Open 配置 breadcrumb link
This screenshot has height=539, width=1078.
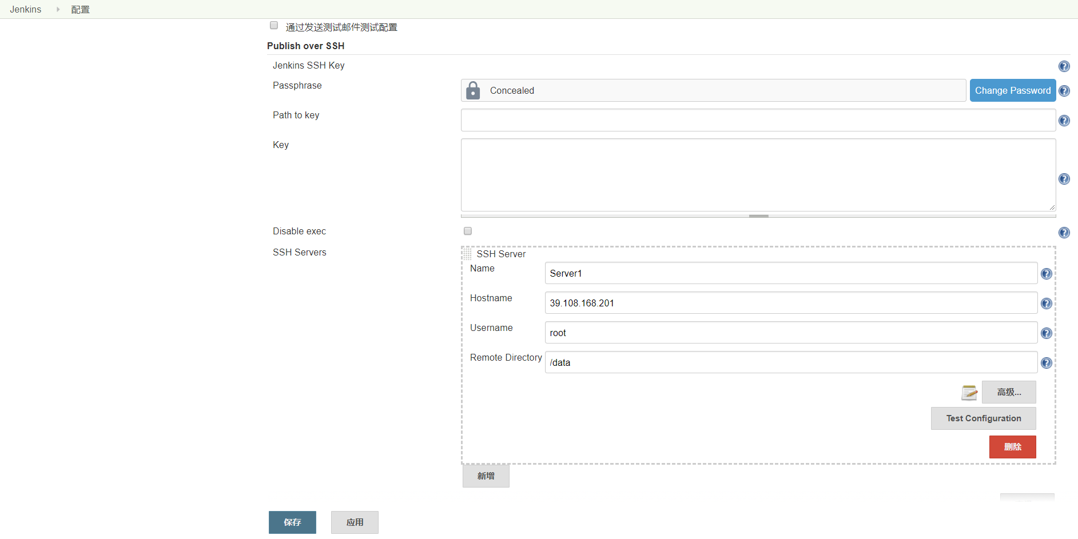coord(81,9)
